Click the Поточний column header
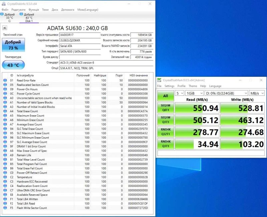This screenshot has width=267, height=217. click(x=83, y=75)
